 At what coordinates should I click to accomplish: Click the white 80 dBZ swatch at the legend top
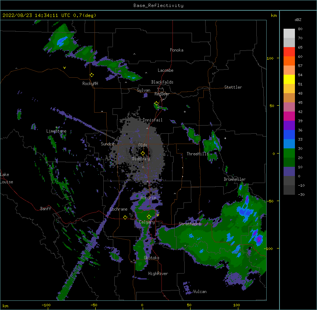point(289,34)
